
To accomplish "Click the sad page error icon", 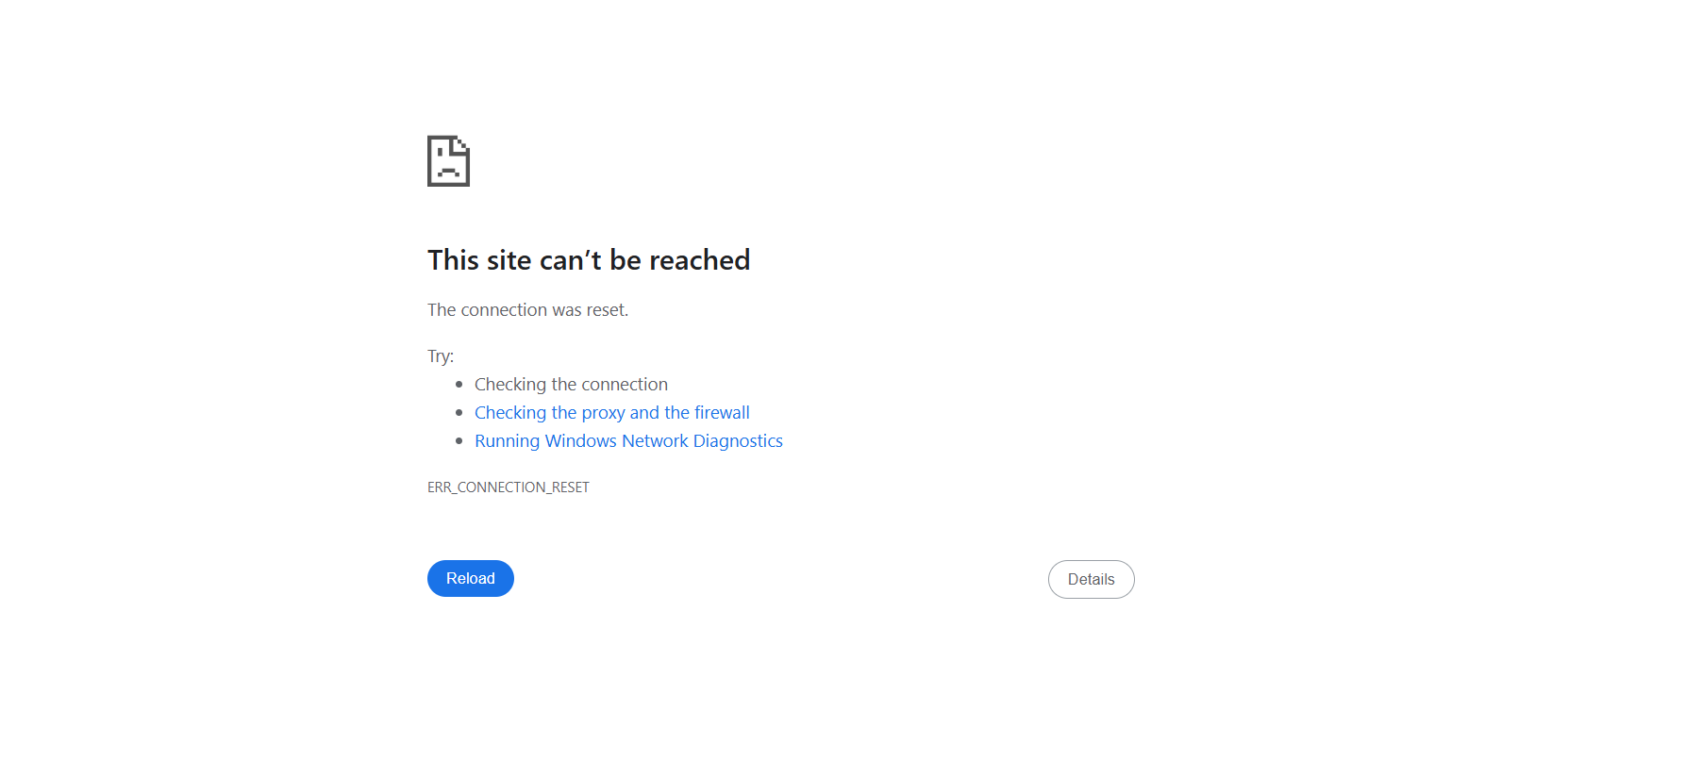I will tap(448, 160).
